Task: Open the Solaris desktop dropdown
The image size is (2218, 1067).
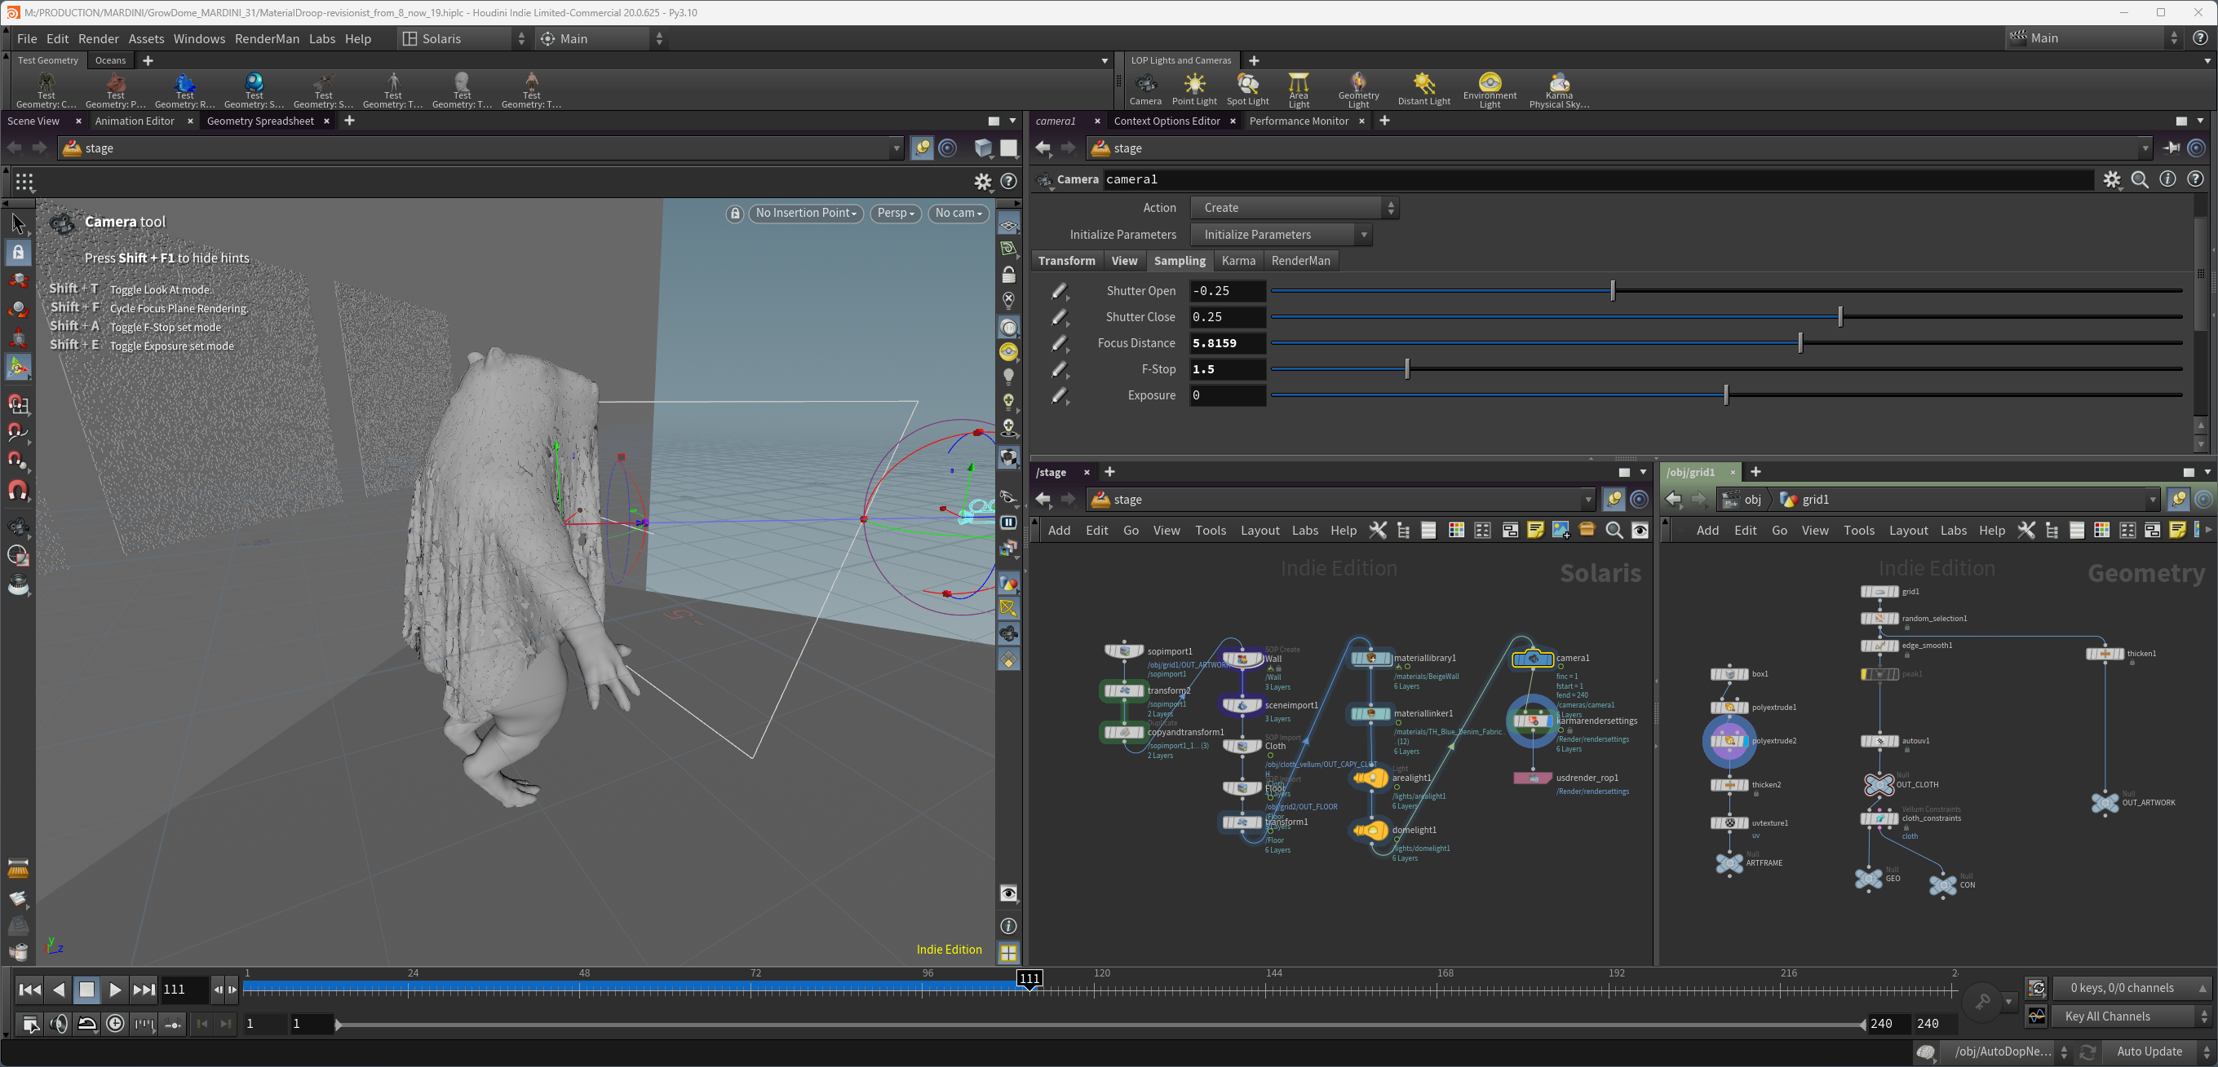Action: tap(464, 39)
